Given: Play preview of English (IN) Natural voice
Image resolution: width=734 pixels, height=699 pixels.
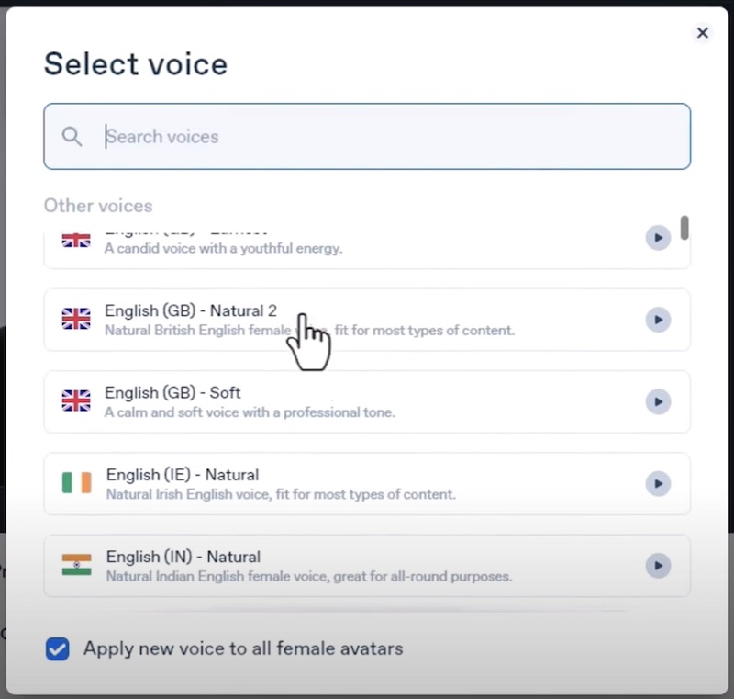Looking at the screenshot, I should tap(657, 565).
